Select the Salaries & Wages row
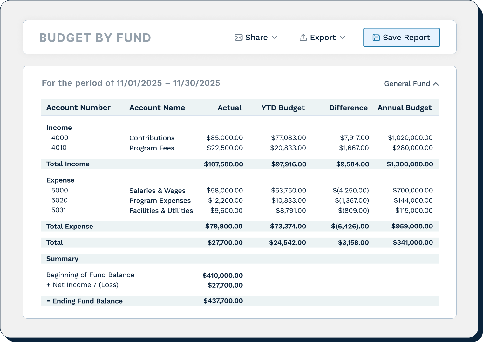 [x=157, y=190]
